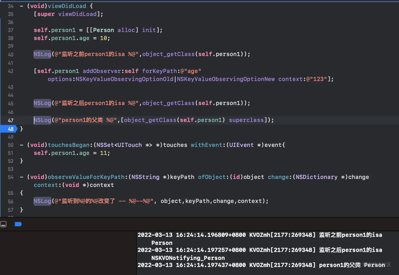Click "superclass" on line 47
The height and width of the screenshot is (275, 399).
point(246,120)
